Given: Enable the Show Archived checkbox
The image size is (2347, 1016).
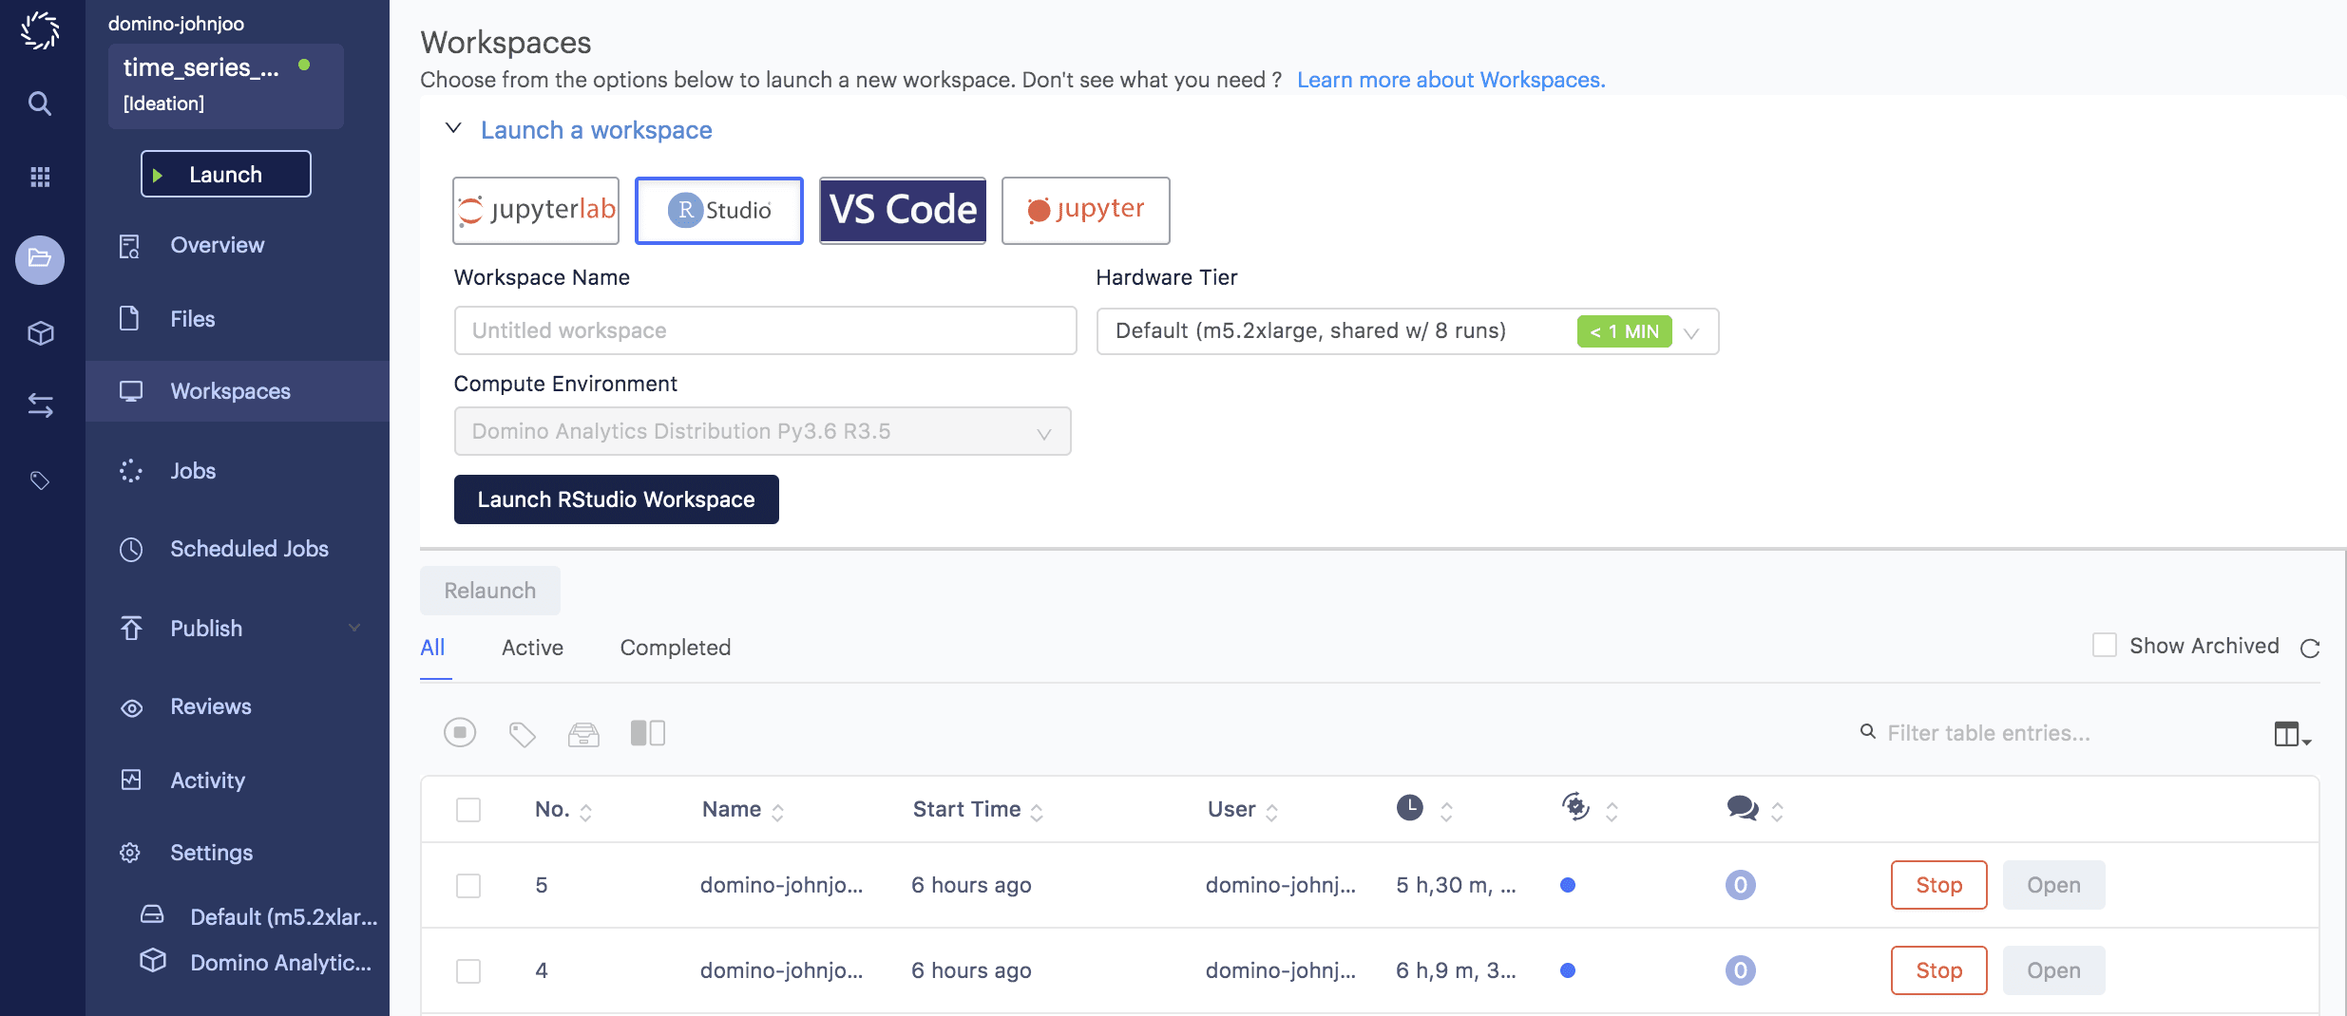Looking at the screenshot, I should tap(2105, 646).
